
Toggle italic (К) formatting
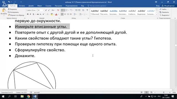(x=30, y=14)
